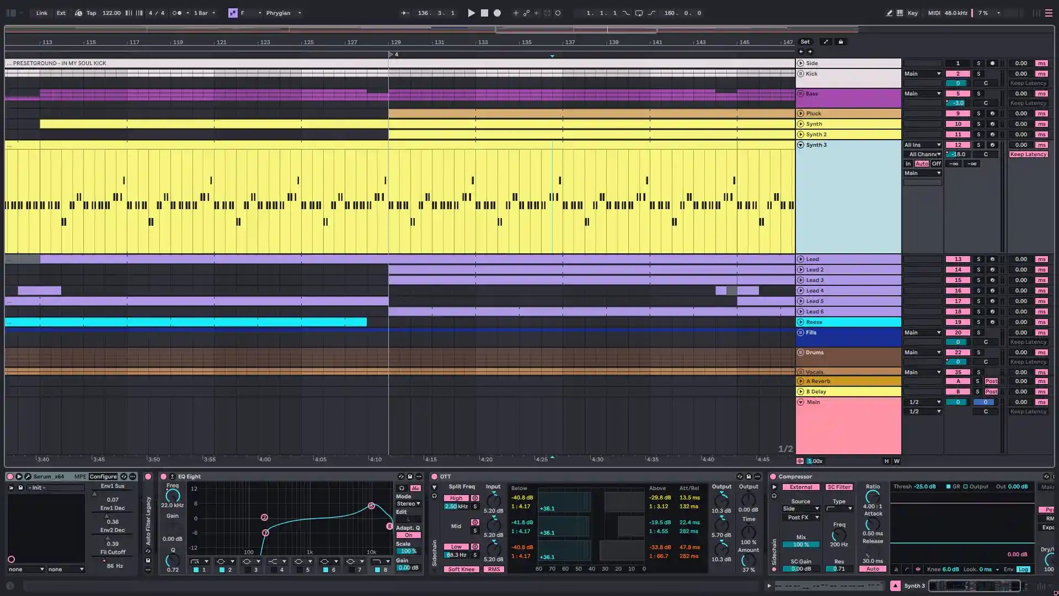This screenshot has height=596, width=1059.
Task: Toggle the computer MIDI keyboard icon
Action: tap(900, 13)
